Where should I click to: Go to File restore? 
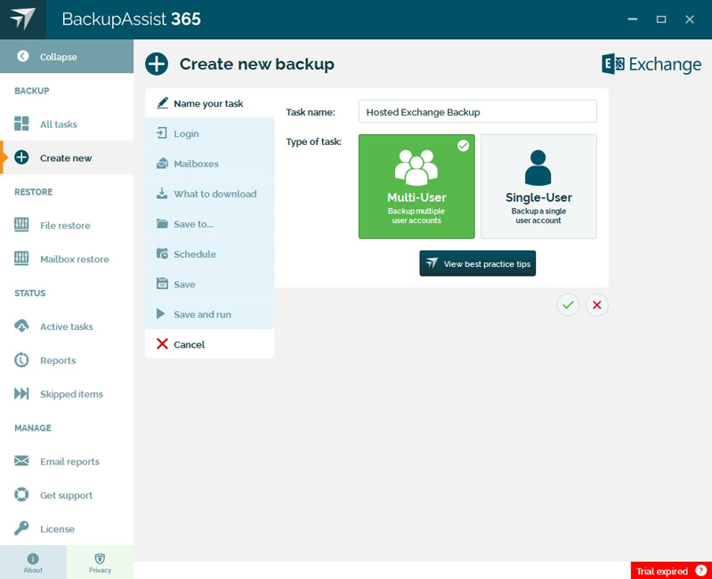67,225
